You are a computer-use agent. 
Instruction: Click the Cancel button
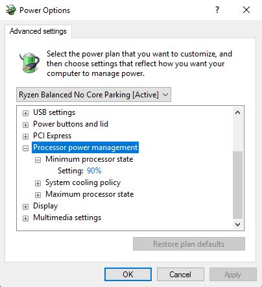180,274
